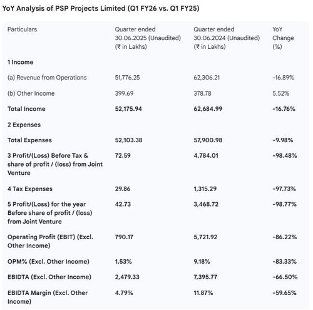
Task: Click the Profit/(Loss) Before Tax value 72.59
Action: coord(123,155)
